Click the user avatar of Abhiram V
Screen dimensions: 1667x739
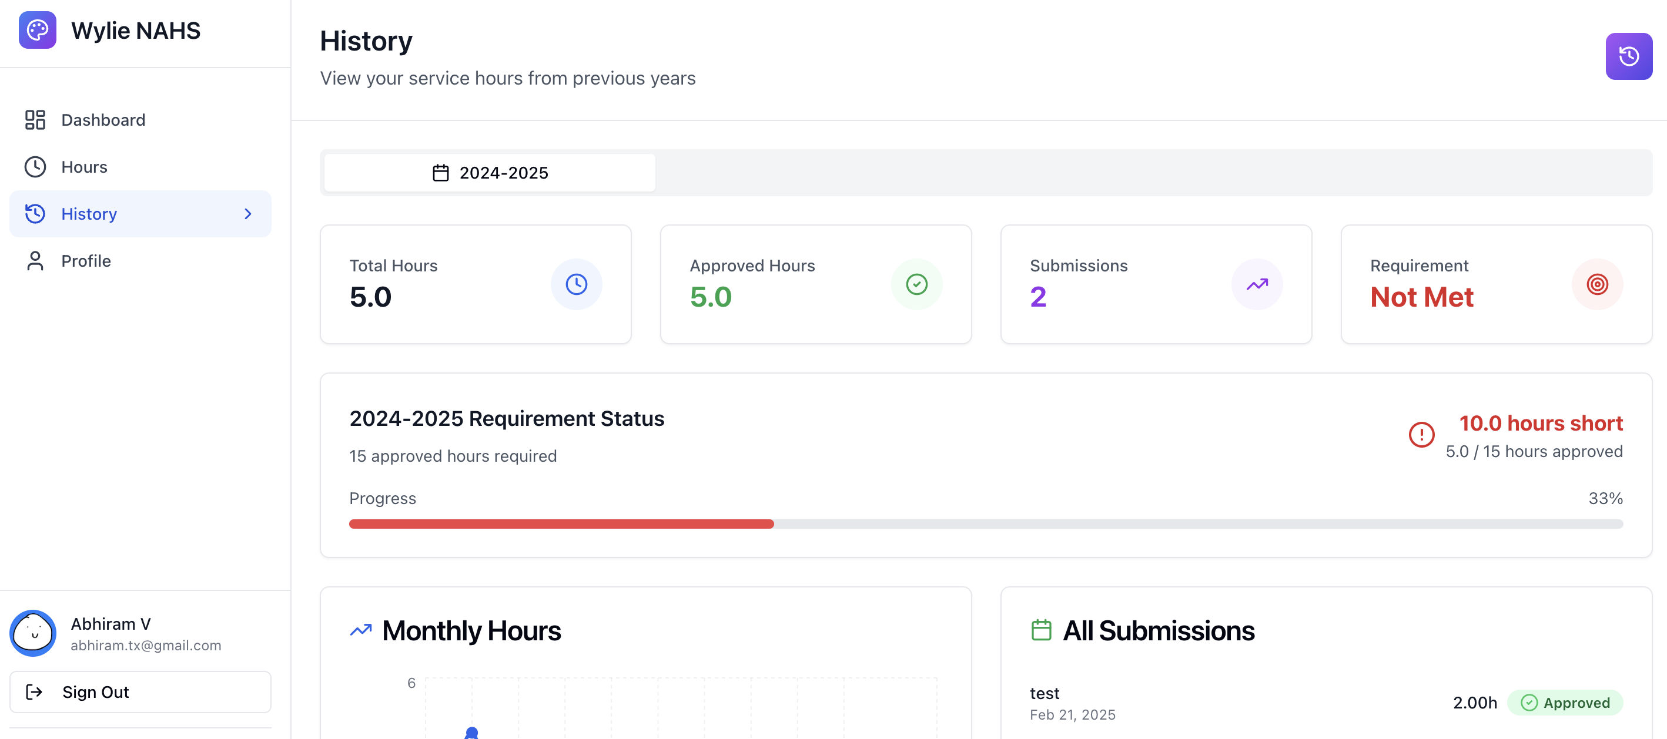[33, 633]
